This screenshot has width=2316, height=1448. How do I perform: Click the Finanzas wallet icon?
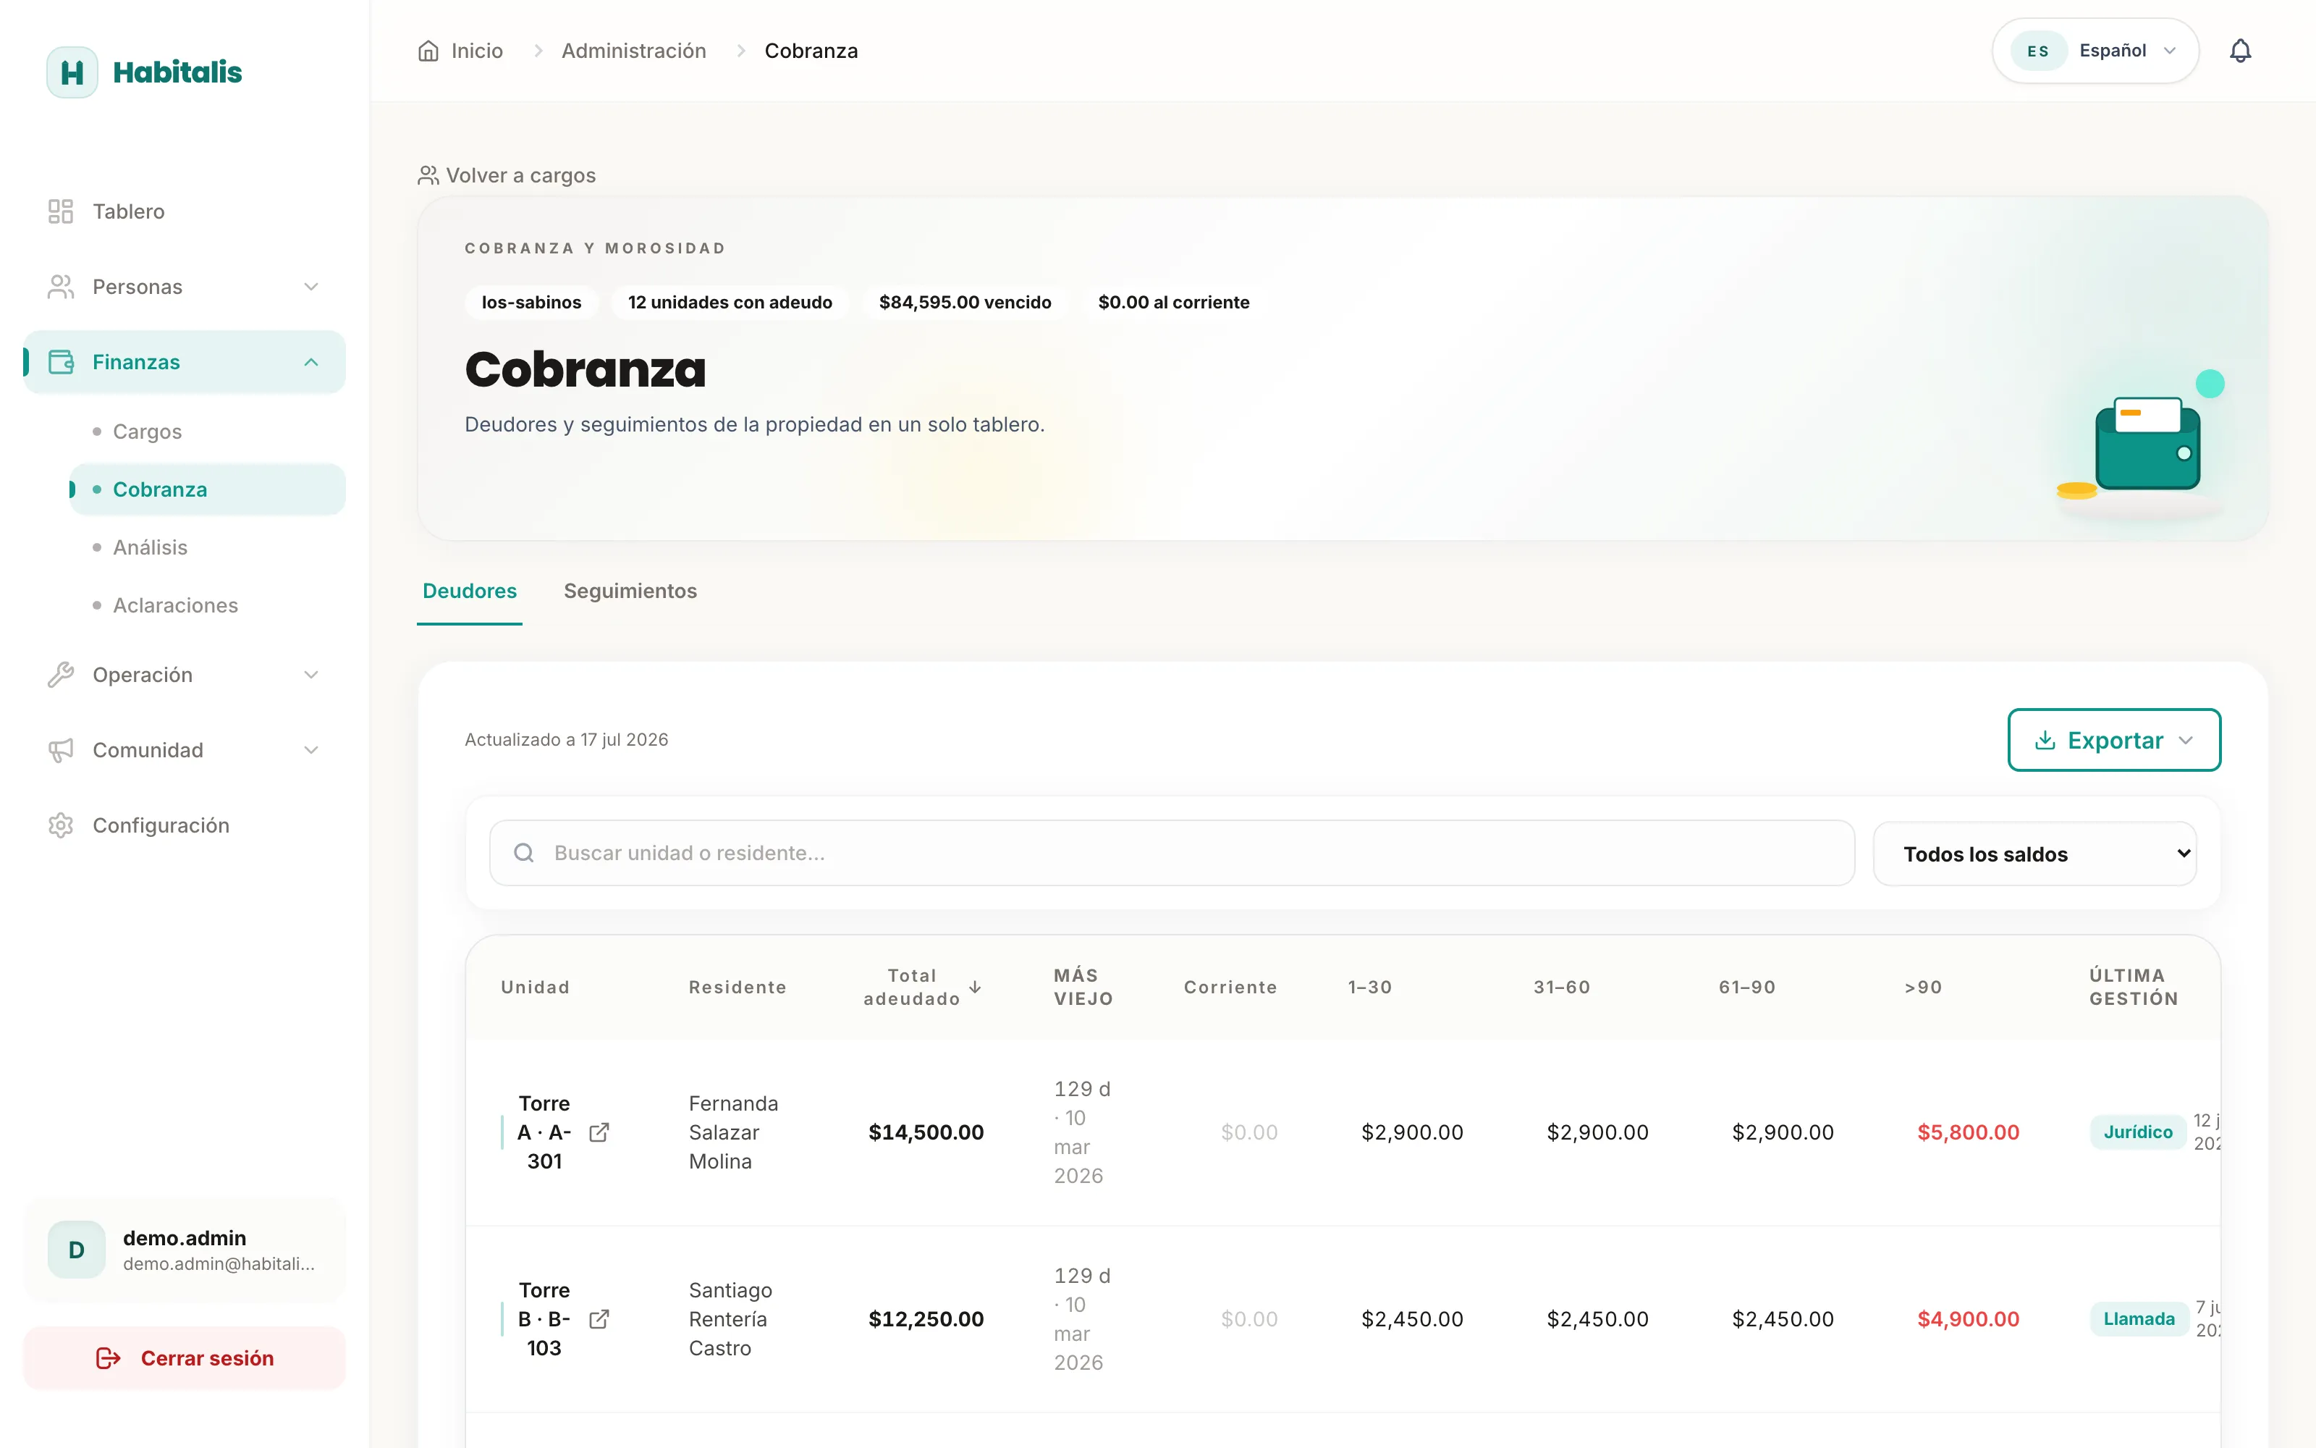[x=60, y=362]
